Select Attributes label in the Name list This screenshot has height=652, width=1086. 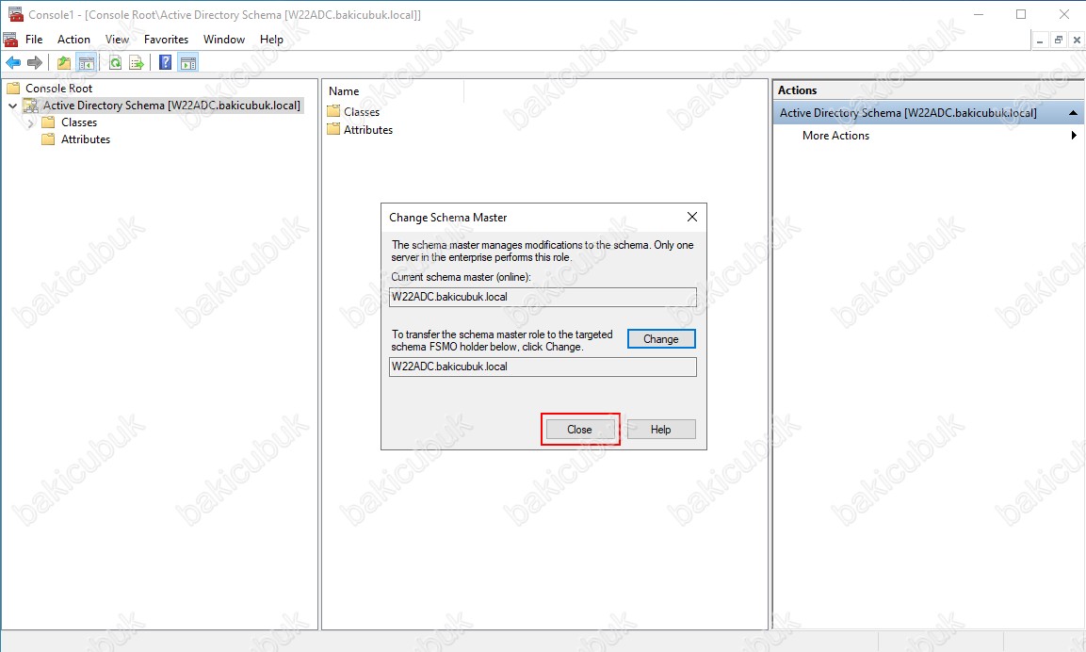[367, 130]
